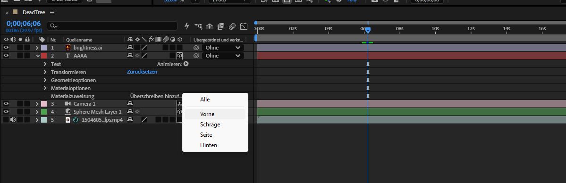
Task: Click the 3D layer cube column header icon
Action: click(180, 39)
